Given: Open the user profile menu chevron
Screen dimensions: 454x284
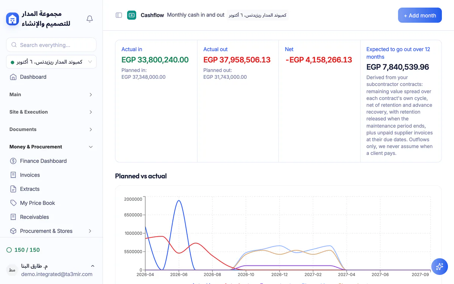Looking at the screenshot, I should coord(93,266).
